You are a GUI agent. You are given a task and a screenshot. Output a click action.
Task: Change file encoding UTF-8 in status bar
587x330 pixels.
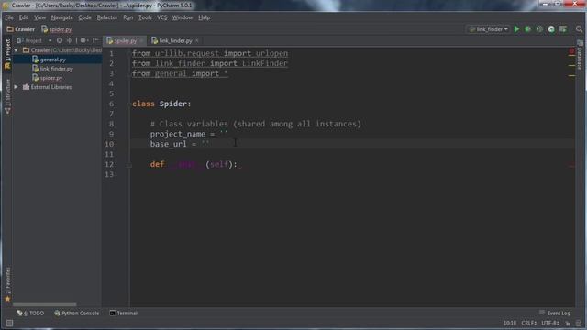pyautogui.click(x=550, y=324)
